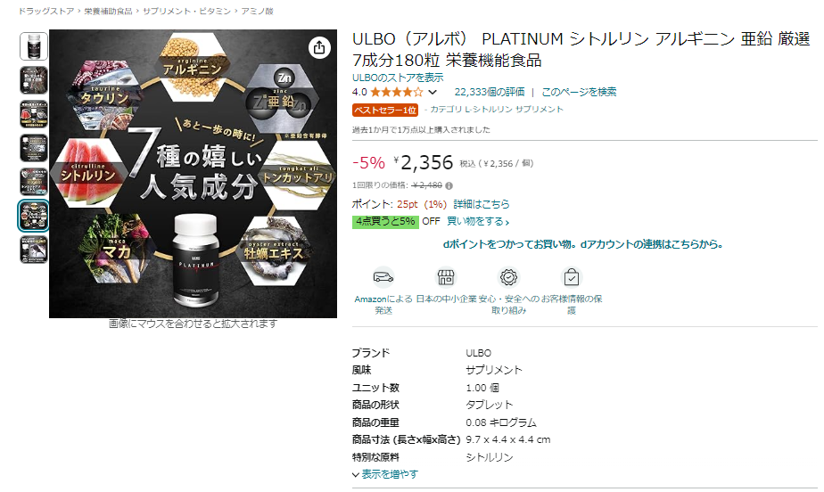Viewport: 824px width, 492px height.
Task: Click the ベストセラー1位 badge
Action: point(384,110)
